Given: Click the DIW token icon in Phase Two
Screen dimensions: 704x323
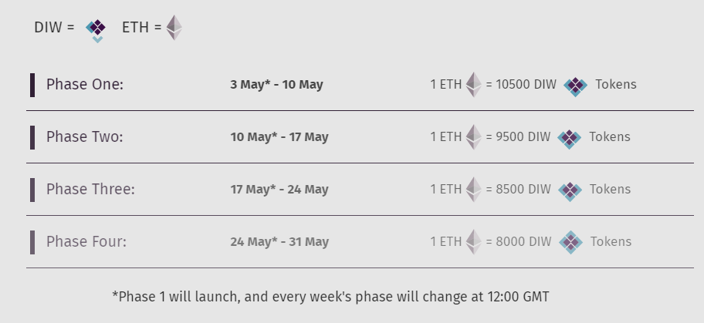Looking at the screenshot, I should pyautogui.click(x=570, y=139).
